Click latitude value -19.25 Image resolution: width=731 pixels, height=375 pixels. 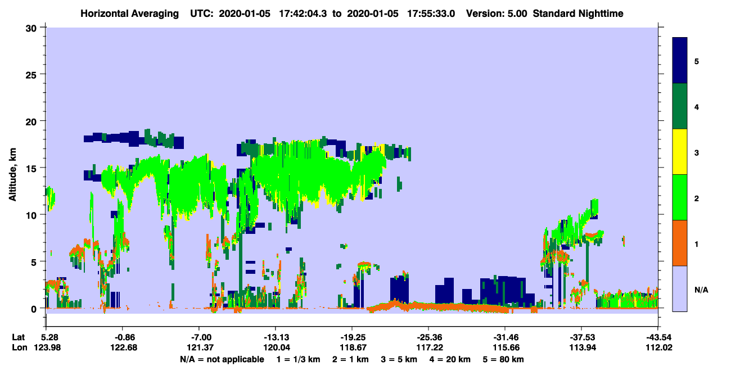click(352, 337)
